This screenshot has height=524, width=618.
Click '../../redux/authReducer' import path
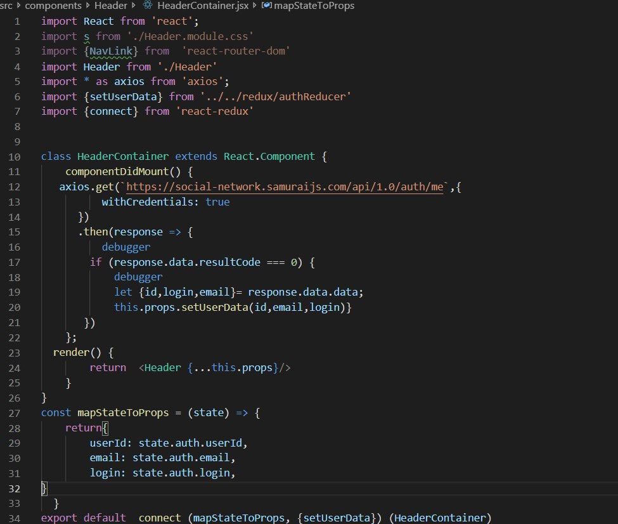[x=276, y=96]
